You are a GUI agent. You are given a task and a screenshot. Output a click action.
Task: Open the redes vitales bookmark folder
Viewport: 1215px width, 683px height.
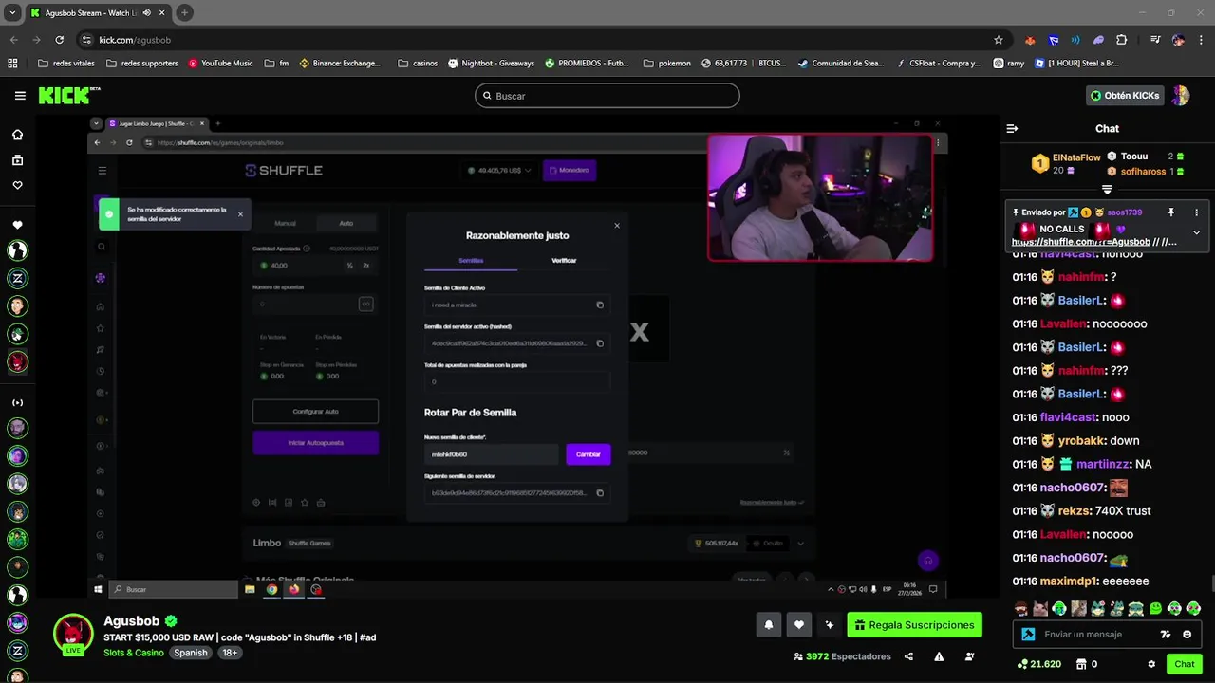click(66, 64)
